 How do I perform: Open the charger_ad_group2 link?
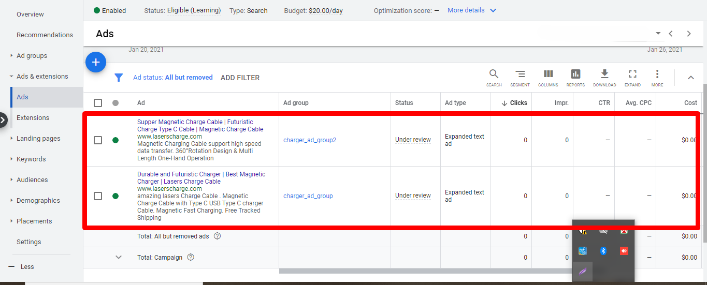point(310,140)
